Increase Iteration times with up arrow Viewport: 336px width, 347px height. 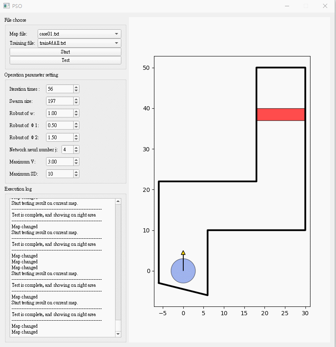(x=76, y=87)
